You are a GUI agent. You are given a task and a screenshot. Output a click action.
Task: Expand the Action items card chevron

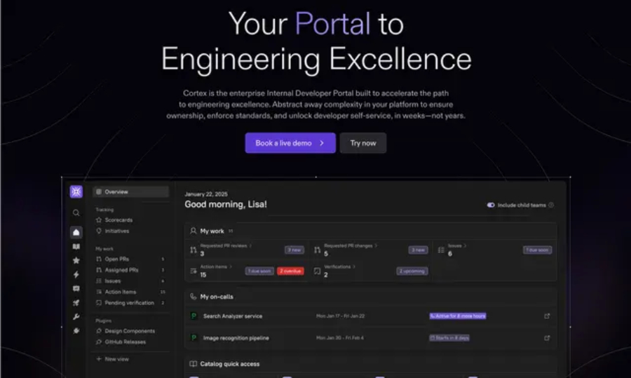pyautogui.click(x=231, y=266)
